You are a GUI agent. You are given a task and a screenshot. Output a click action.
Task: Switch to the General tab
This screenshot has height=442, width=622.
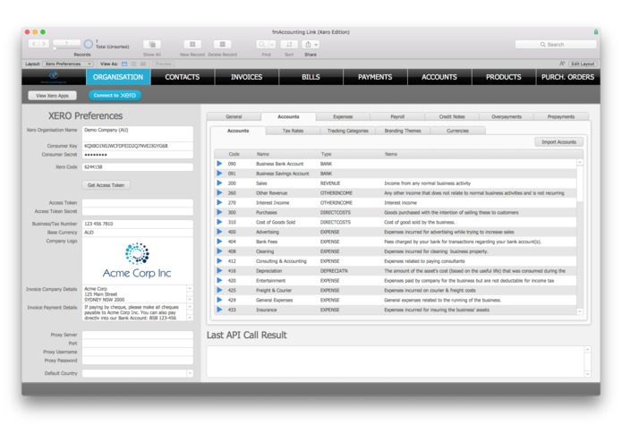pyautogui.click(x=234, y=116)
